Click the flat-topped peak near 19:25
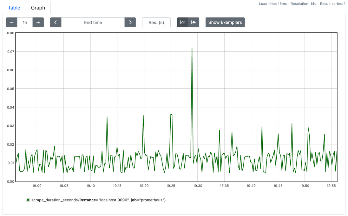This screenshot has height=216, width=348. click(171, 114)
